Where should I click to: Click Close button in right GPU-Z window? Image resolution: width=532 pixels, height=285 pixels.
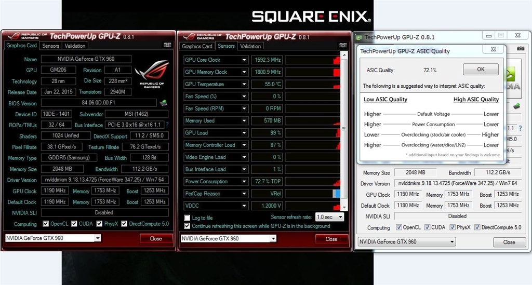click(x=509, y=242)
